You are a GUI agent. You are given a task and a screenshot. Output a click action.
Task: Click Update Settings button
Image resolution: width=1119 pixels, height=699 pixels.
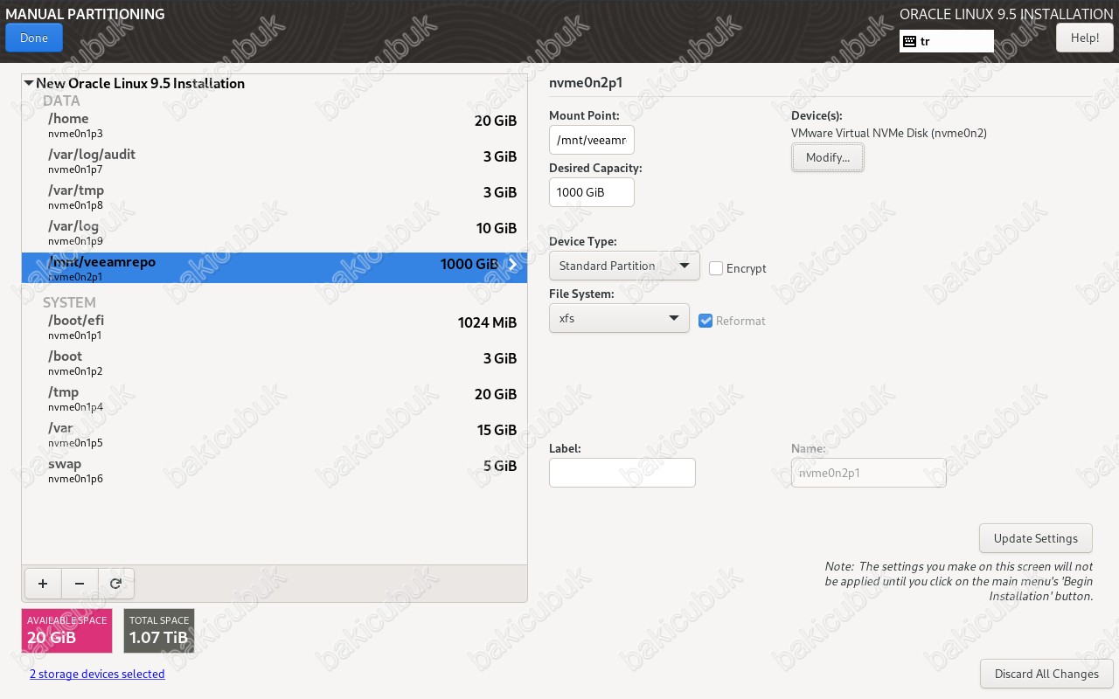pos(1036,538)
